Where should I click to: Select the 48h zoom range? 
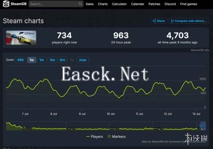click(x=20, y=60)
